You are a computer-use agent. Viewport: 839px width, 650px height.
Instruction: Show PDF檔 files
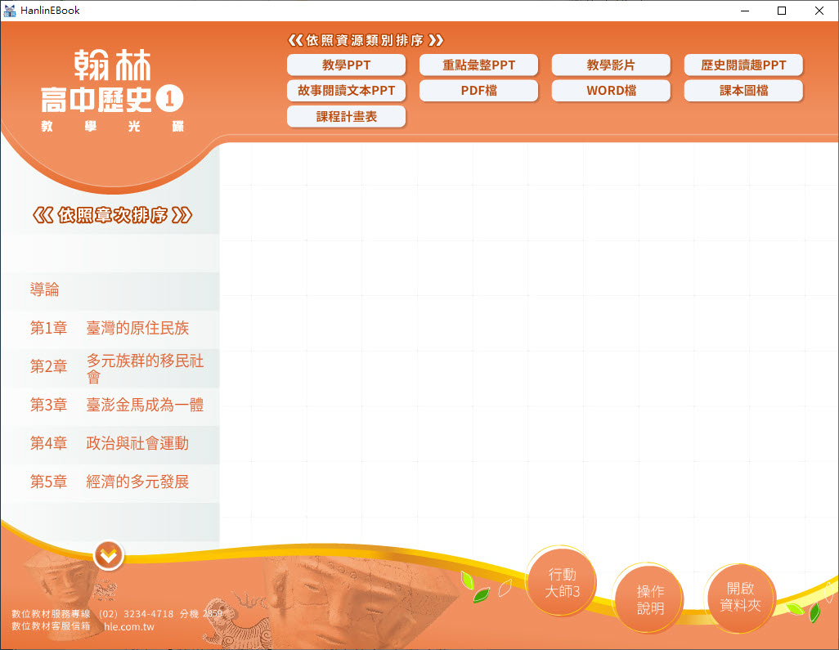[479, 91]
